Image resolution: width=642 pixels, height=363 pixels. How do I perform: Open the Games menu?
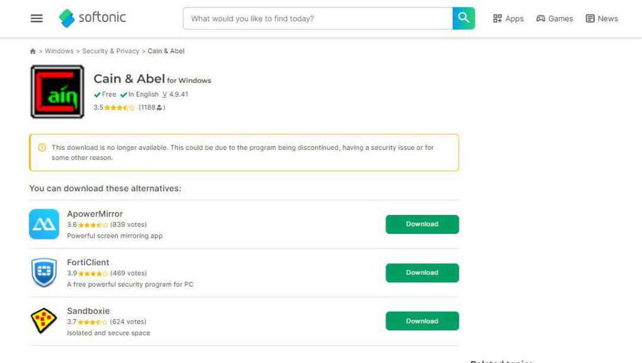[554, 19]
